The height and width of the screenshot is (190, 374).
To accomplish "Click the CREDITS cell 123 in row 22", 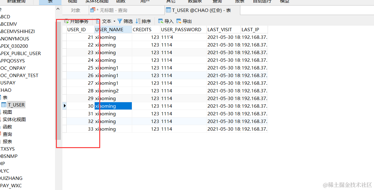I will pos(146,45).
